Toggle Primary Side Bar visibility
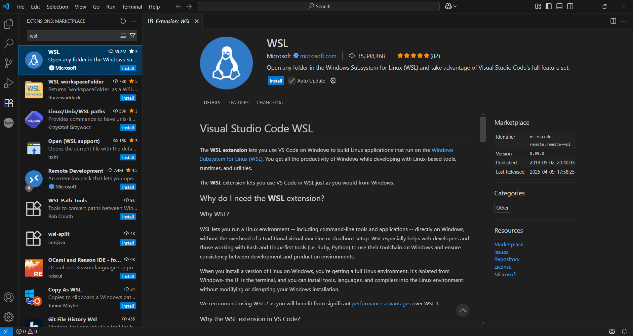 [x=549, y=6]
